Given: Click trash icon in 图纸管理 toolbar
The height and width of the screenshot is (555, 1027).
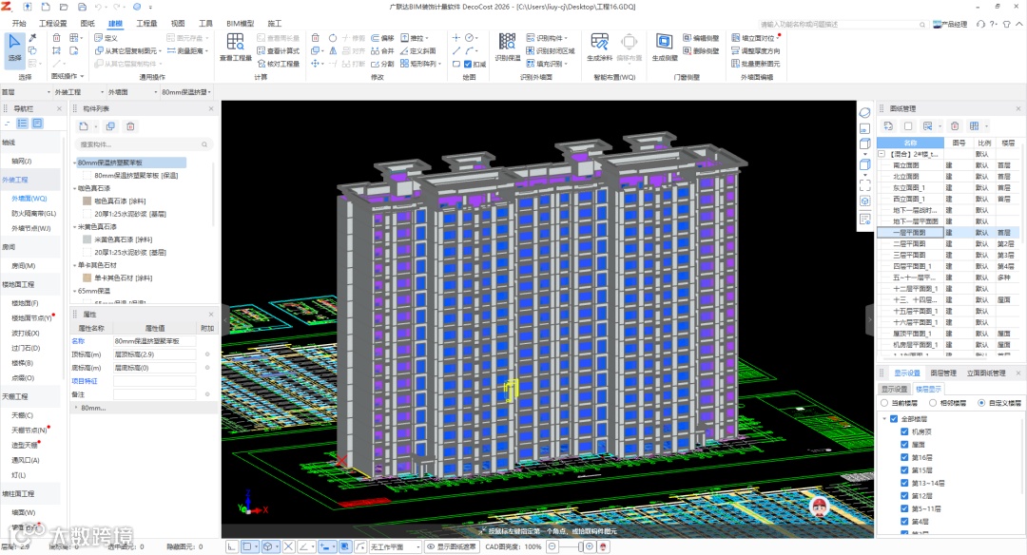Looking at the screenshot, I should [x=955, y=126].
